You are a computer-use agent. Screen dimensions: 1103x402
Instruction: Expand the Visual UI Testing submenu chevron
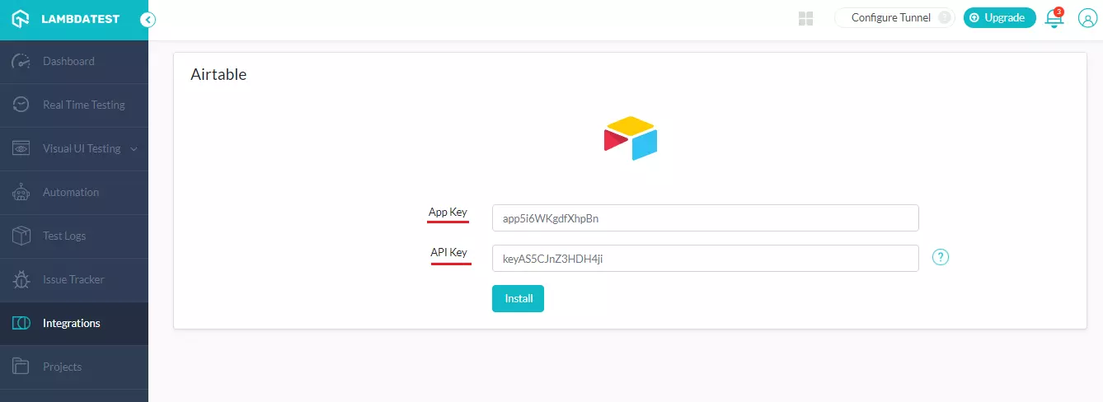134,149
